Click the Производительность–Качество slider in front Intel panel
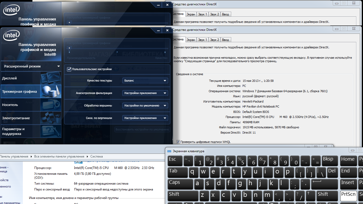Image resolution: width=363 pixels, height=204 pixels. pos(117,48)
